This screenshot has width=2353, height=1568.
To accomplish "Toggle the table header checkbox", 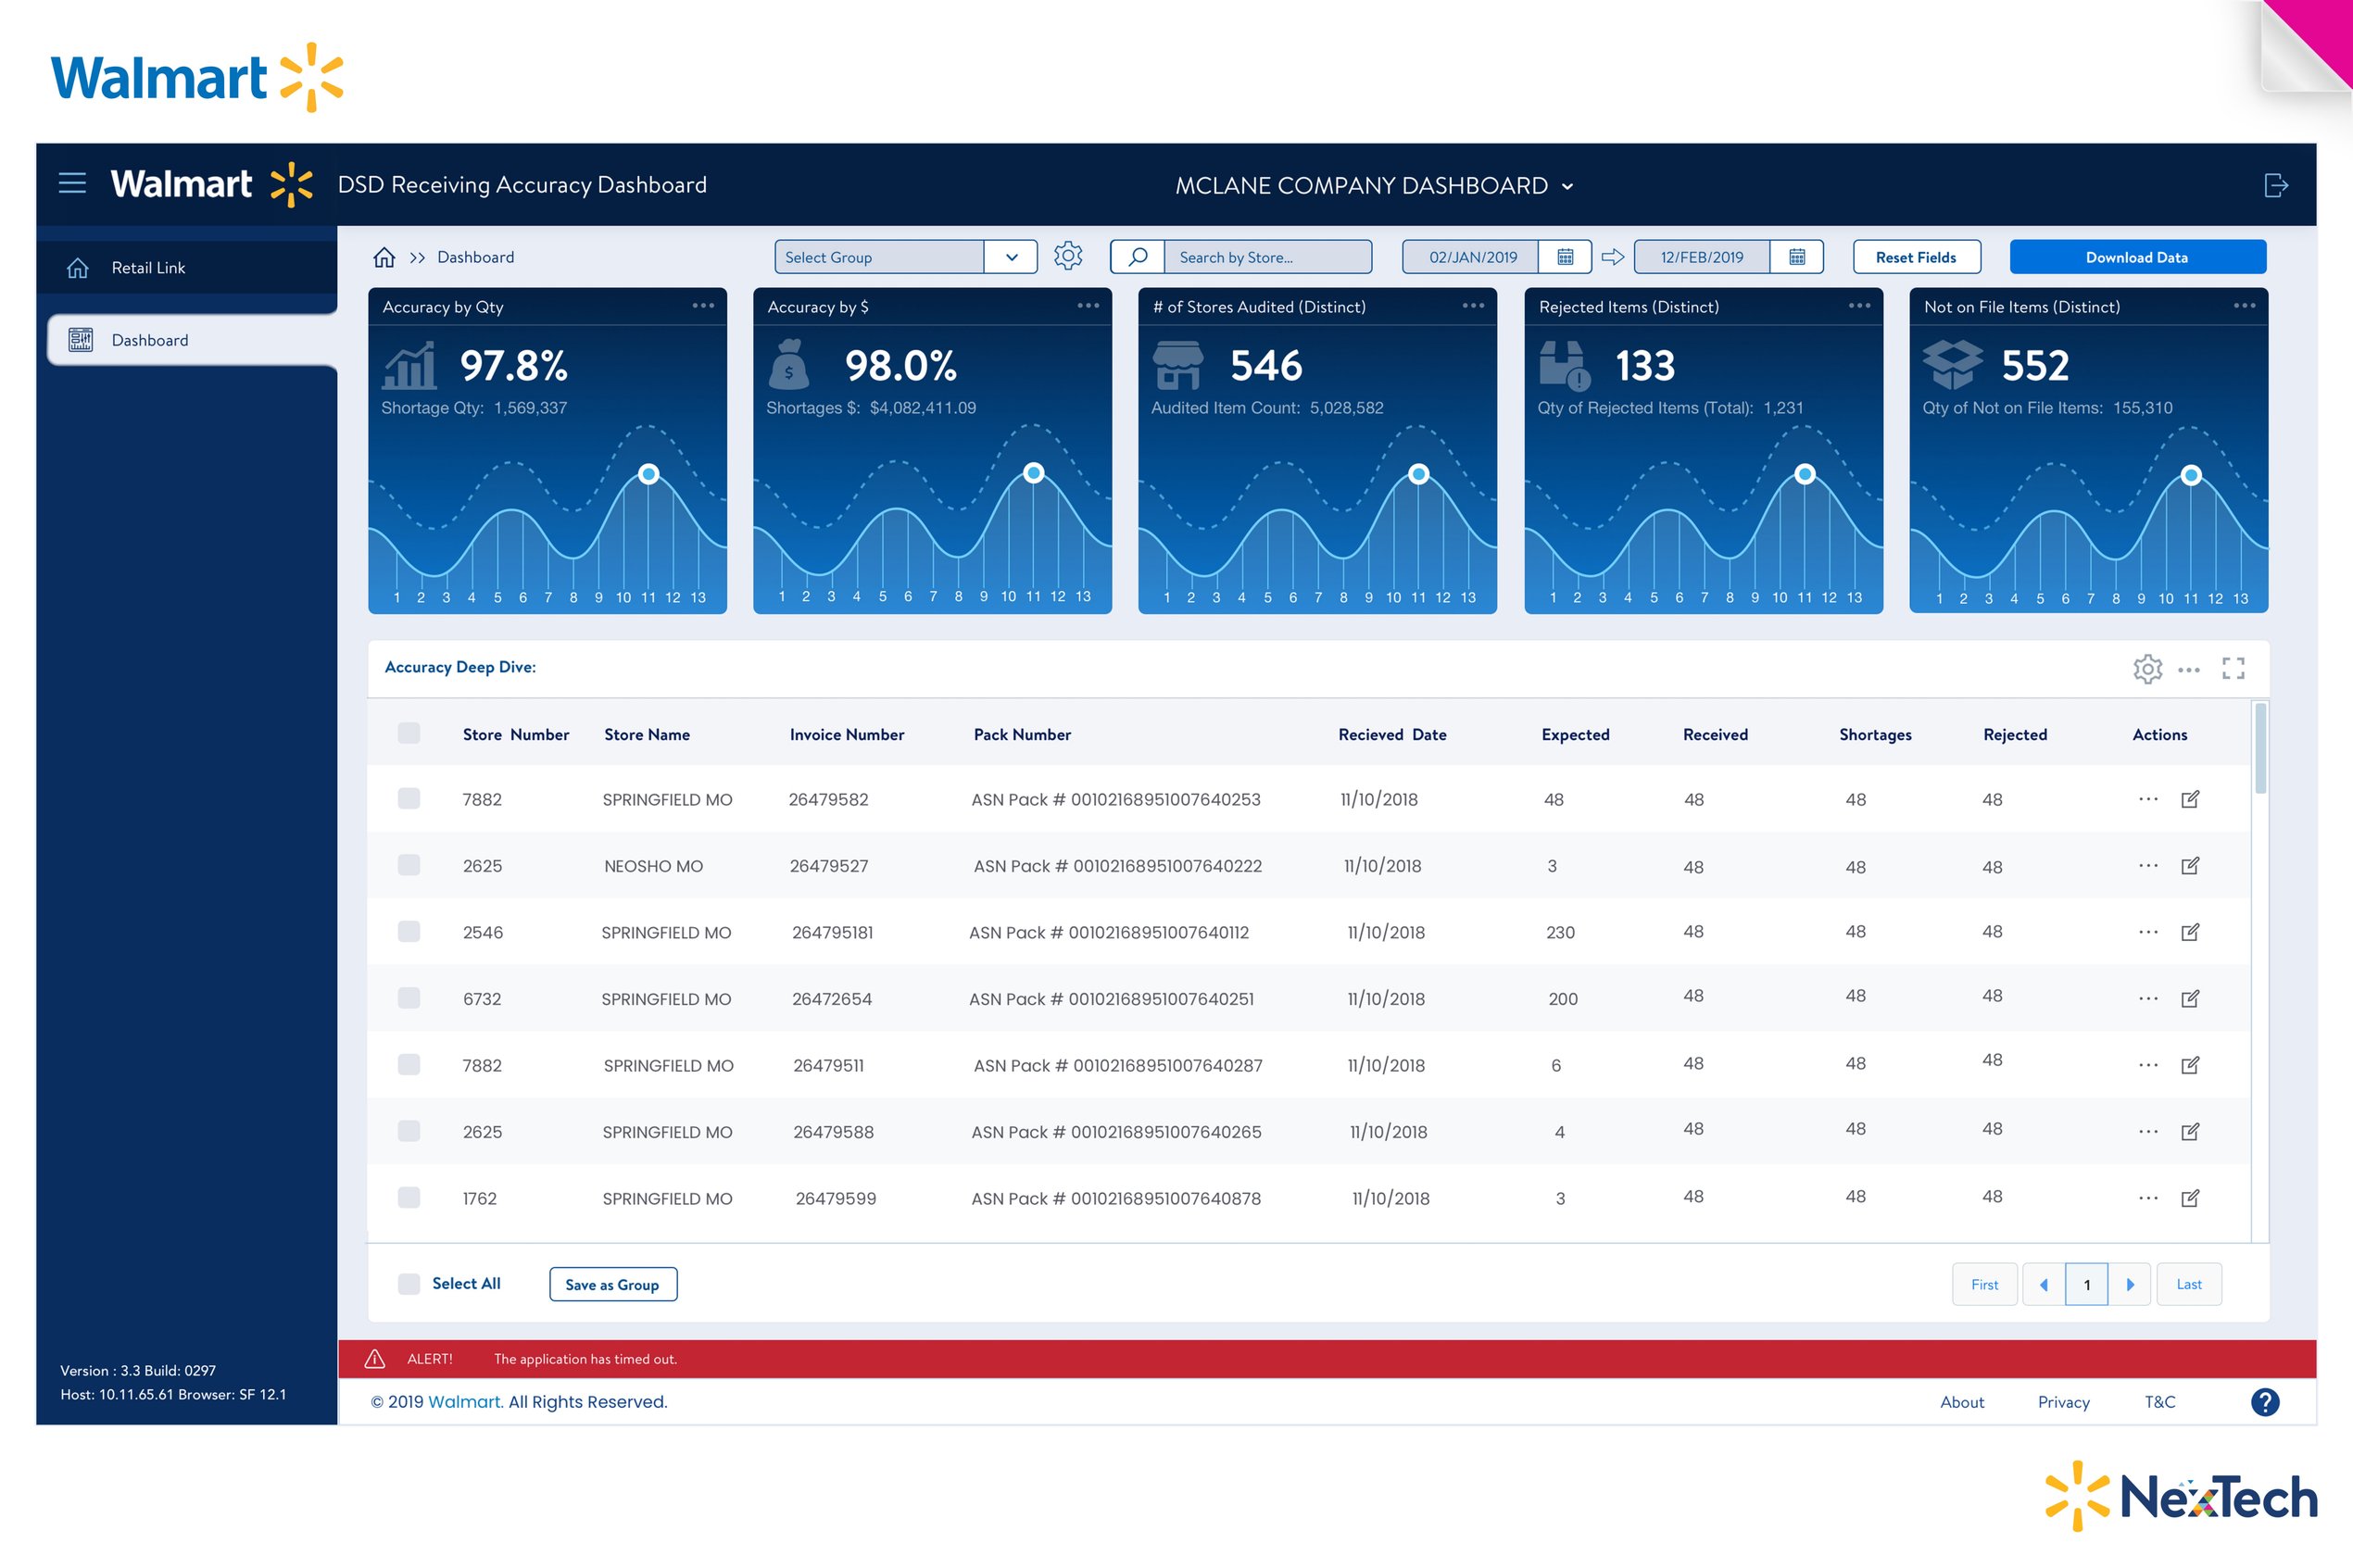I will 409,733.
